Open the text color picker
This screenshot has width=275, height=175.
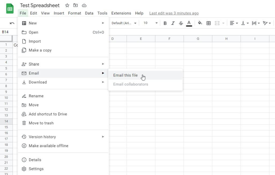click(x=189, y=23)
